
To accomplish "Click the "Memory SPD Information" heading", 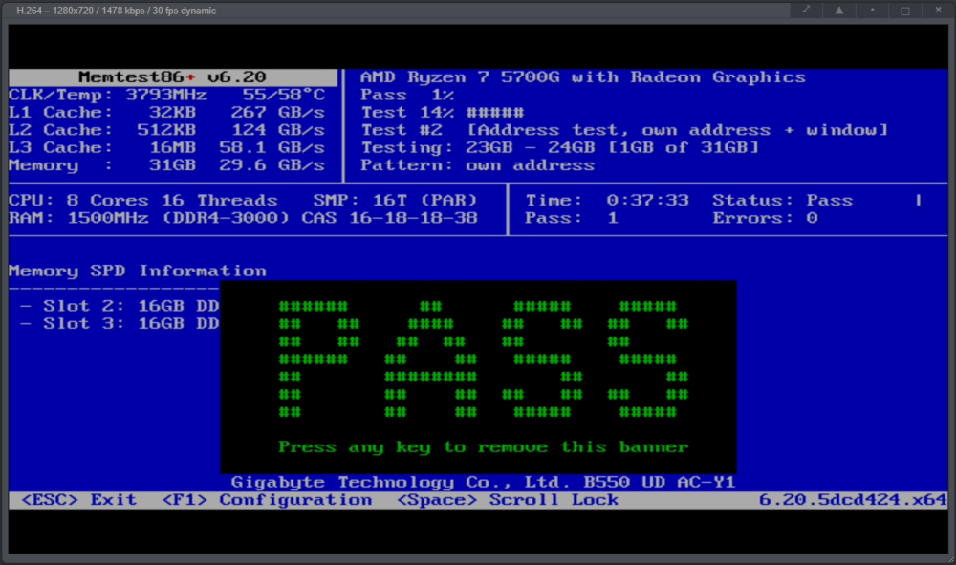I will (x=138, y=272).
